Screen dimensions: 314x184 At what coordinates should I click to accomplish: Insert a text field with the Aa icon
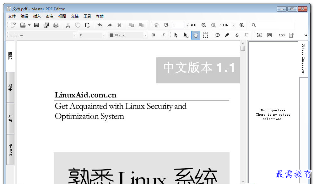click(x=260, y=35)
